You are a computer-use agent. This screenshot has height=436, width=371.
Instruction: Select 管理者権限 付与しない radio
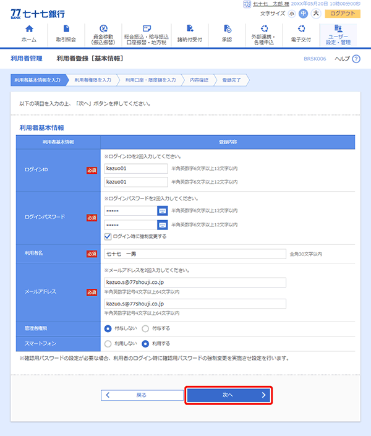point(108,328)
